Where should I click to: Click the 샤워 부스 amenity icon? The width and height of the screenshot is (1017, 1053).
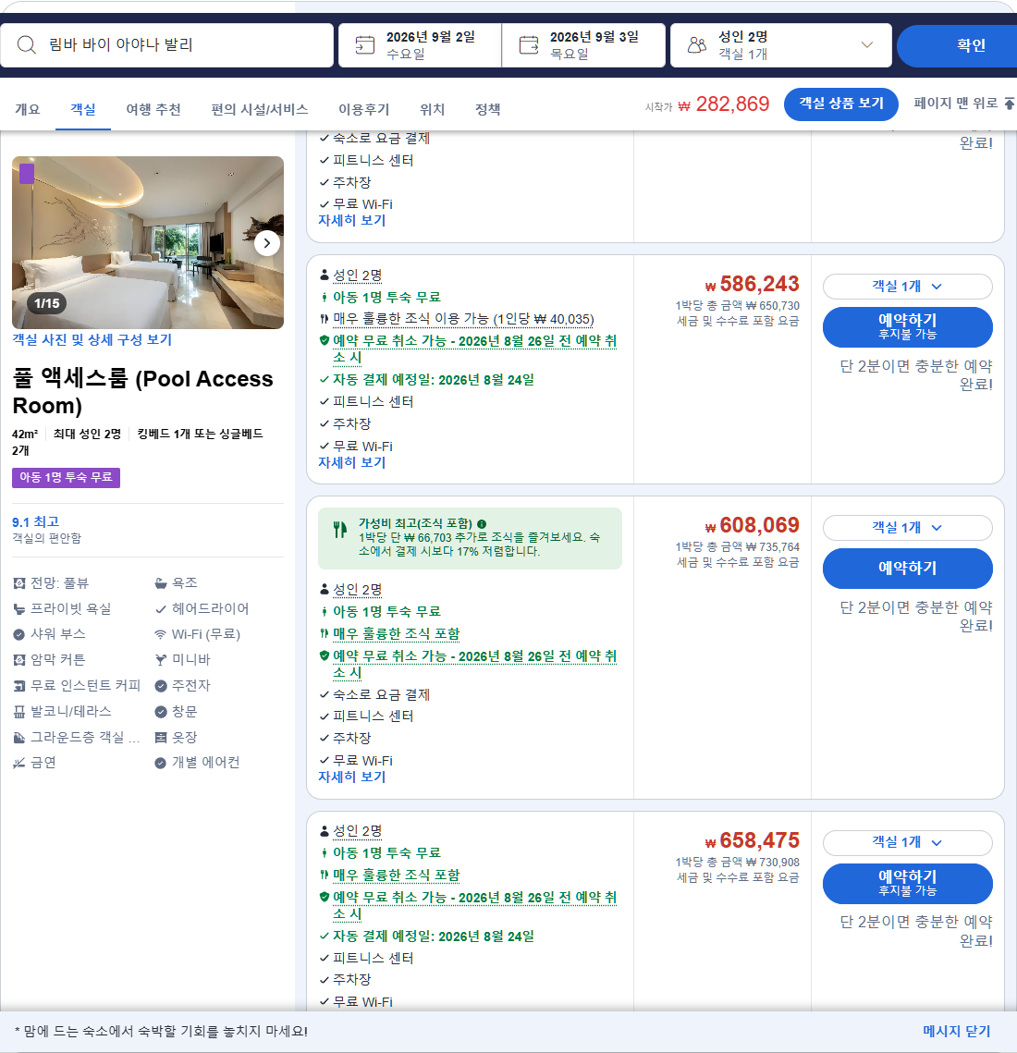click(19, 634)
